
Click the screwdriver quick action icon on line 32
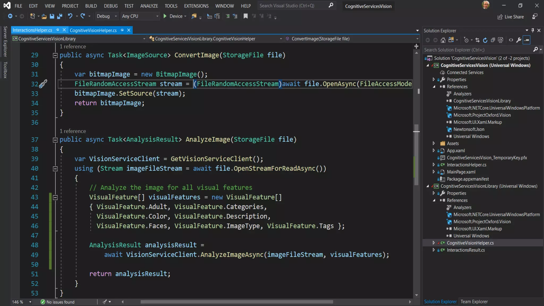[43, 84]
